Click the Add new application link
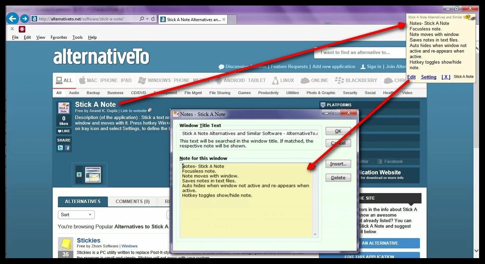The width and height of the screenshot is (485, 264). 334,66
